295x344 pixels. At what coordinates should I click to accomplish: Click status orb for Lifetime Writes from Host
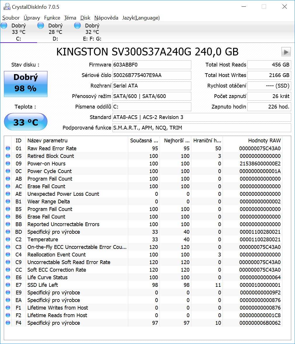point(8,308)
